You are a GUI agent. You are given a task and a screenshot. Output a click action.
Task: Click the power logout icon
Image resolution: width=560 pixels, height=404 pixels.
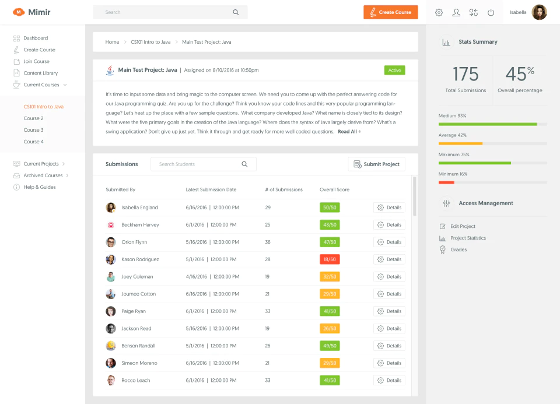pyautogui.click(x=491, y=12)
